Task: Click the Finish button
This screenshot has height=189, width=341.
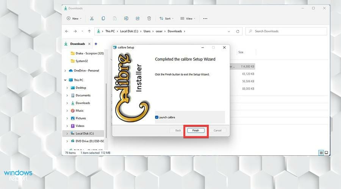Action: point(196,130)
